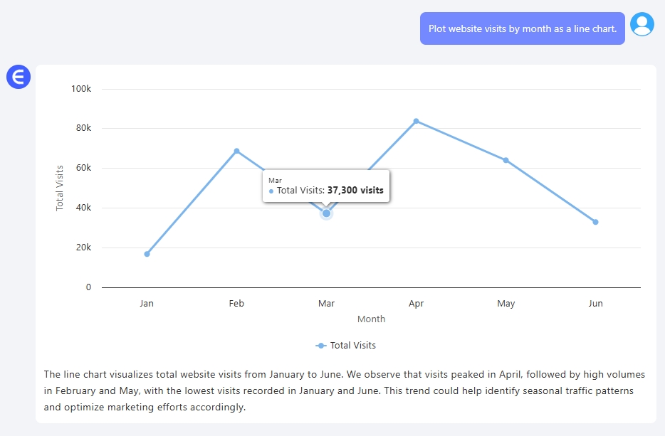The image size is (665, 436).
Task: Click the assistant's blue E logo
Action: pos(19,77)
